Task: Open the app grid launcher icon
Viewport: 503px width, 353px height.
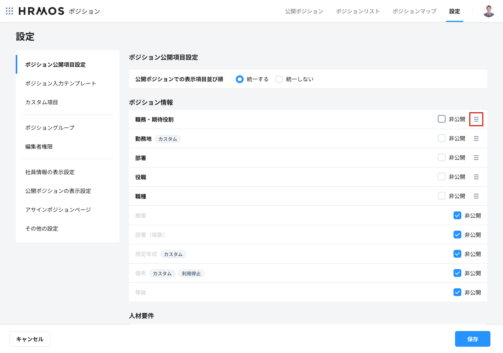Action: 9,11
